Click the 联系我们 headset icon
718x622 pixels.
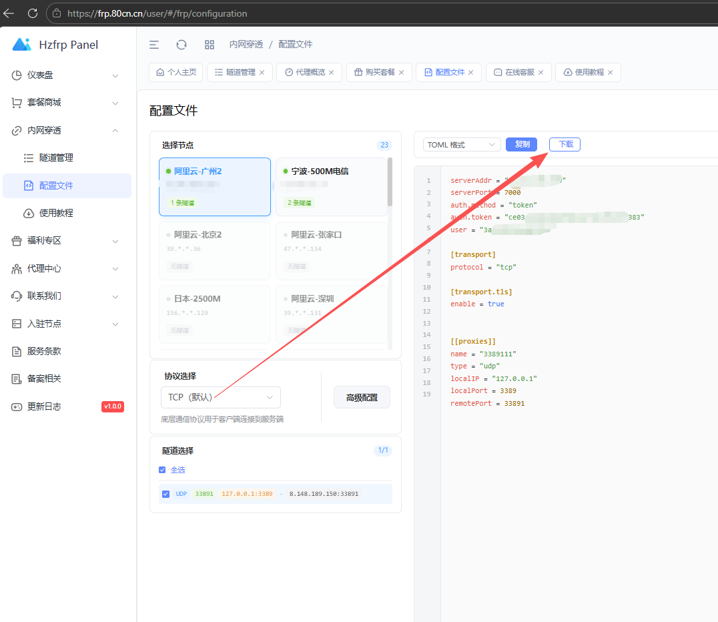coord(17,296)
